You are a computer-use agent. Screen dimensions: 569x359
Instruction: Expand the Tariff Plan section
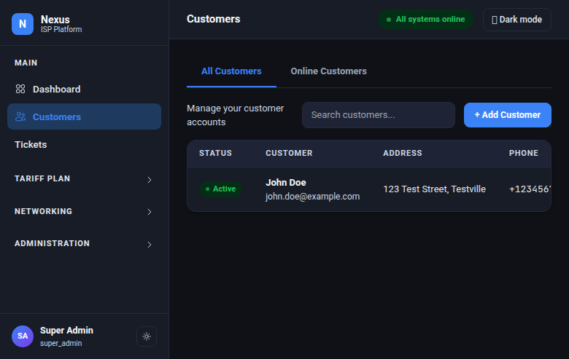[83, 179]
